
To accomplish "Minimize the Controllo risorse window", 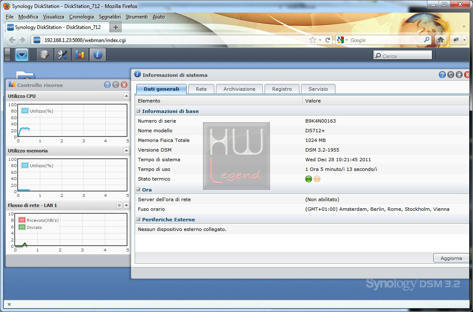I will pos(116,85).
